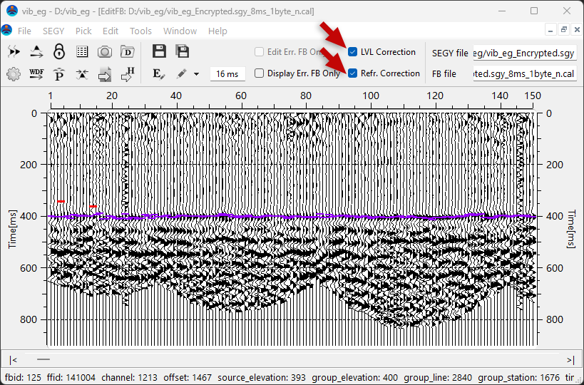
Task: Jump to last with the >| button
Action: click(570, 360)
